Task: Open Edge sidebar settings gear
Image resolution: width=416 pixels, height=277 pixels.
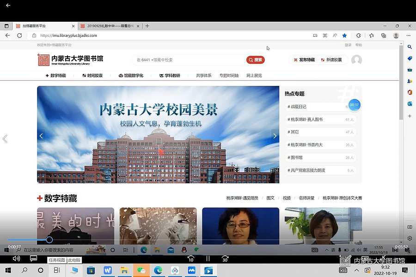Action: coord(410,238)
